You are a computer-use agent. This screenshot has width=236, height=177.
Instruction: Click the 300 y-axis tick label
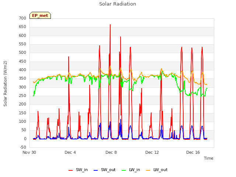click(22, 87)
